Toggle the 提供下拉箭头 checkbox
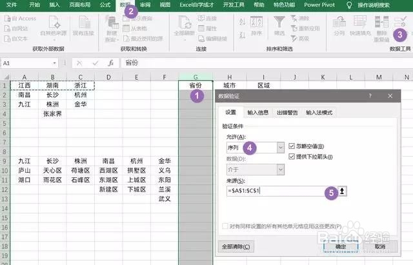The width and height of the screenshot is (413, 265). [x=292, y=157]
